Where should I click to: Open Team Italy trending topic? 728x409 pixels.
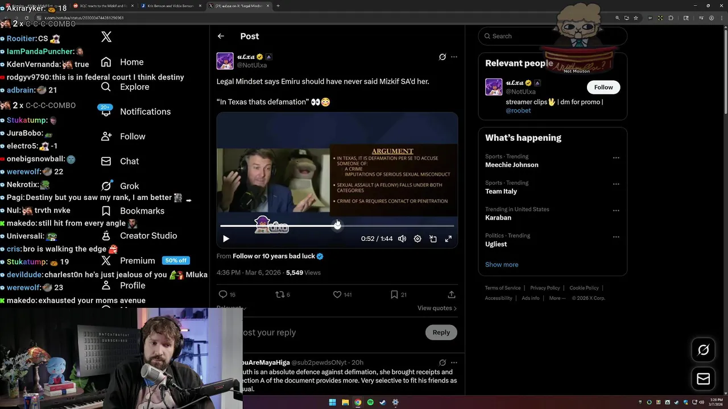[501, 191]
